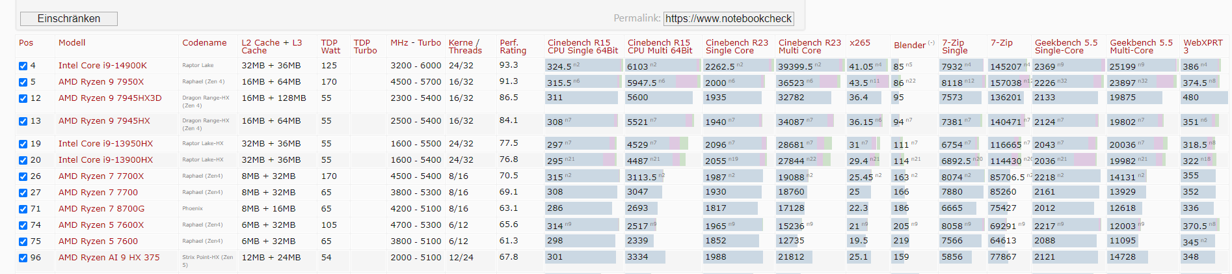1232x274 pixels.
Task: Uncheck the AMD Ryzen 7 7700 checkbox
Action: (x=23, y=193)
